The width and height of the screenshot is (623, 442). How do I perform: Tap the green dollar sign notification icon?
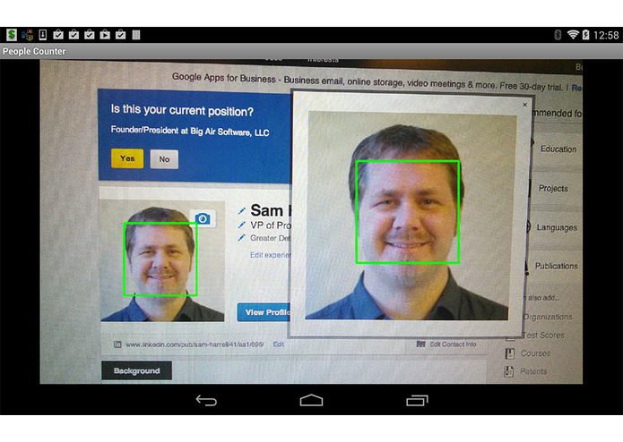click(12, 35)
